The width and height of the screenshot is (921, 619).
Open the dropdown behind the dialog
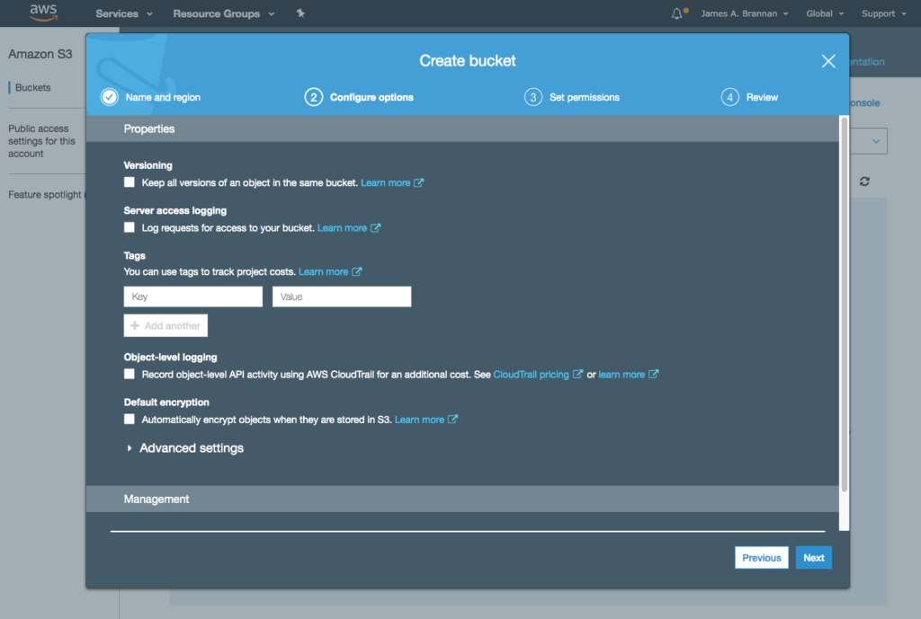click(x=870, y=141)
